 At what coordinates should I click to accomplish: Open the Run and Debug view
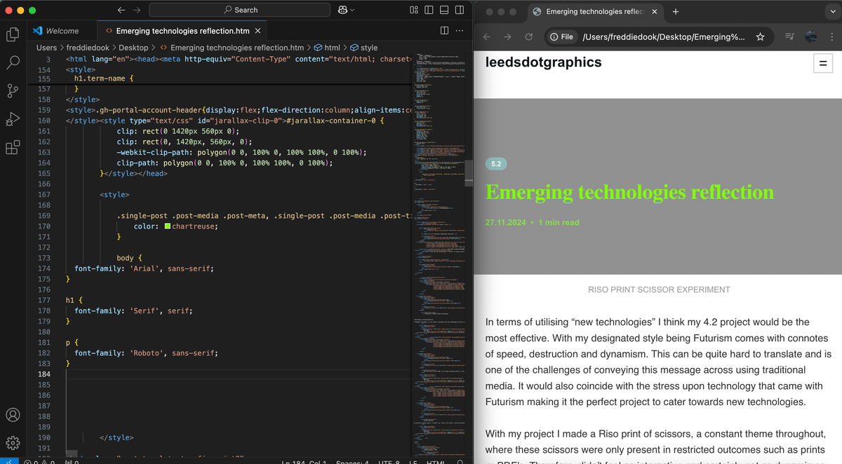click(13, 119)
